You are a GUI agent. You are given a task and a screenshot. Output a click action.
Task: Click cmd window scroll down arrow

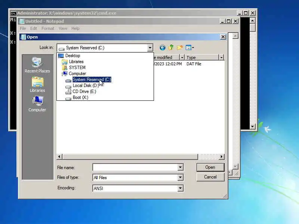click(x=253, y=126)
